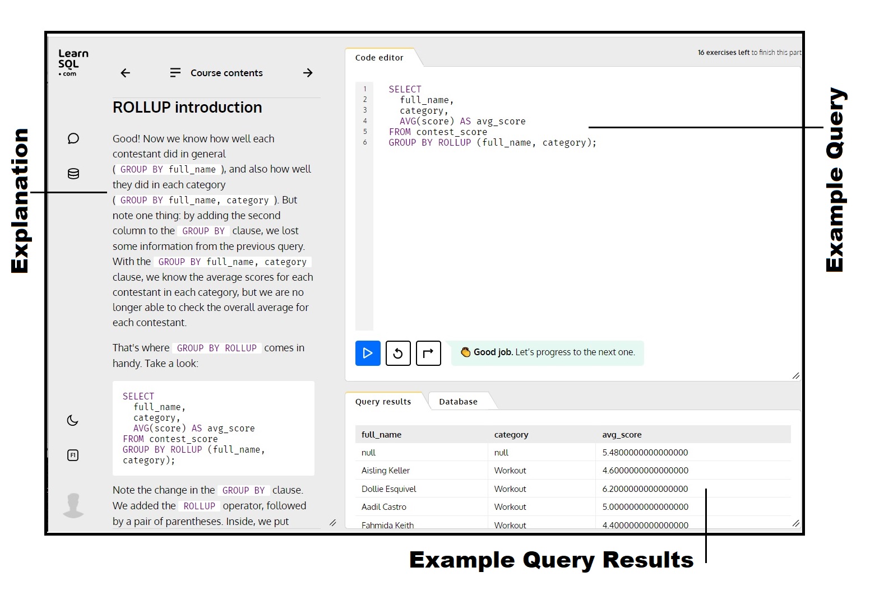870x595 pixels.
Task: Click the 5.0000000000000000 avg_score value
Action: [x=645, y=507]
